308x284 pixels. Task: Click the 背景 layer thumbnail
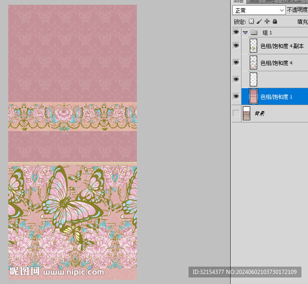(246, 113)
